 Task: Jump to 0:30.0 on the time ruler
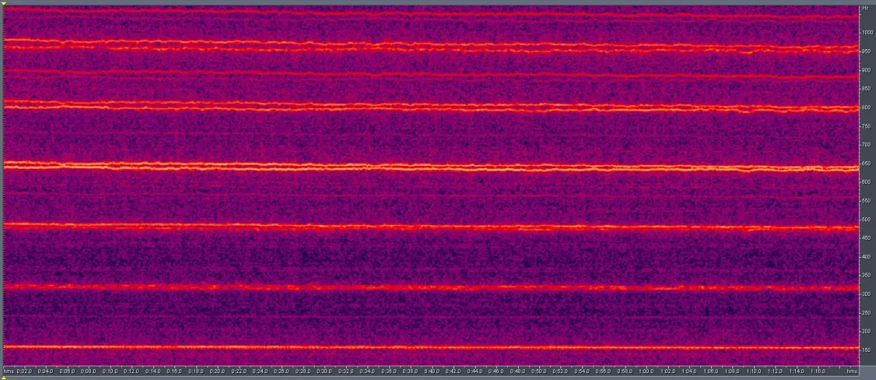pos(324,371)
